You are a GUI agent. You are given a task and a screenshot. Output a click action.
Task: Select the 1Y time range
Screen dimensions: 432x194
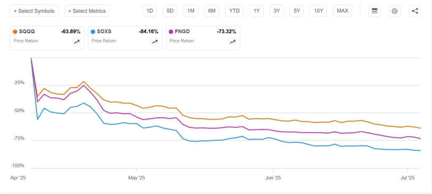[256, 11]
